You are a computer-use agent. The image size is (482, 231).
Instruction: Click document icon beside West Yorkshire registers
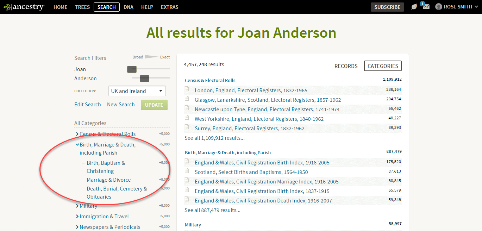point(187,118)
